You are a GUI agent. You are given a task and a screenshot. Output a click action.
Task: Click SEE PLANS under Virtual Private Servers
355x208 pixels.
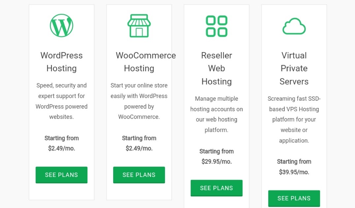coord(294,198)
